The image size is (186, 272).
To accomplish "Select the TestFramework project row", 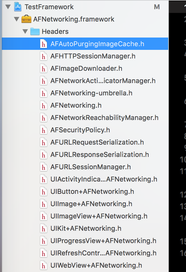I will point(85,7).
